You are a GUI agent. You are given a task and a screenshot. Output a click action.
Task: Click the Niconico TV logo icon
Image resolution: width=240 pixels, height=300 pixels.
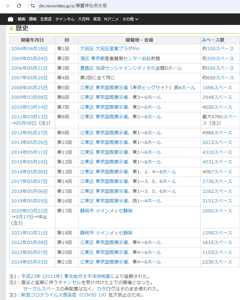11,19
